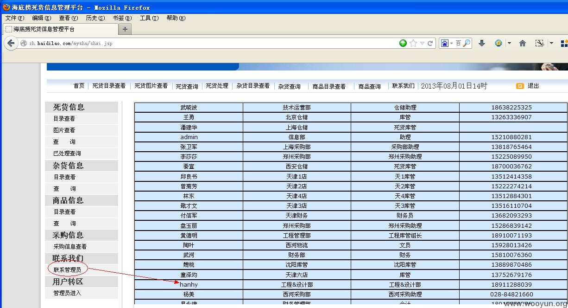Click the admin name cell in table

(189, 137)
